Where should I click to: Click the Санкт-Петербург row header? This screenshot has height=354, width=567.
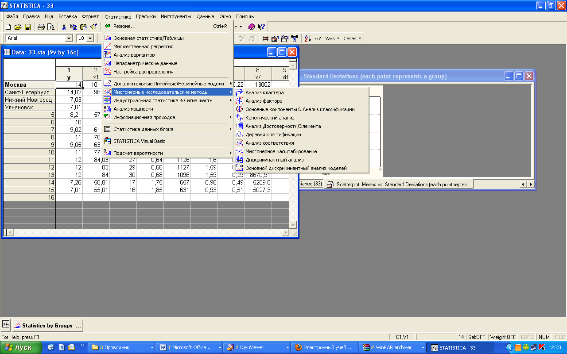tap(29, 92)
